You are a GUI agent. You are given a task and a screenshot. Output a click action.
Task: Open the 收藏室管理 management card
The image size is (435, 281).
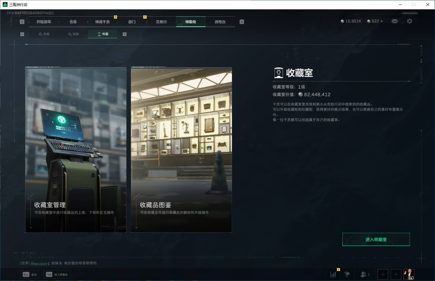[x=75, y=150]
